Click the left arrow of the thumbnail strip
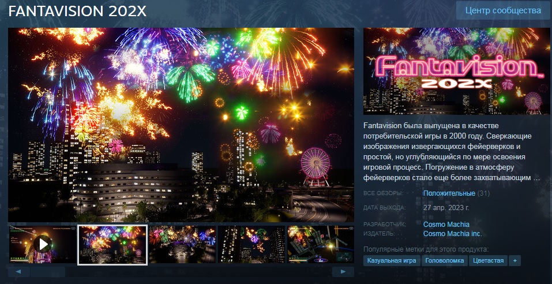 (19, 272)
